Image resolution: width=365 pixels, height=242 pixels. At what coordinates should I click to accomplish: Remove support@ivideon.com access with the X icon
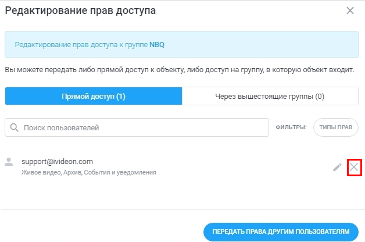pos(354,167)
